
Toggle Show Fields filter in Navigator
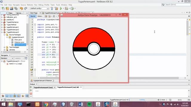pyautogui.click(x=7, y=96)
